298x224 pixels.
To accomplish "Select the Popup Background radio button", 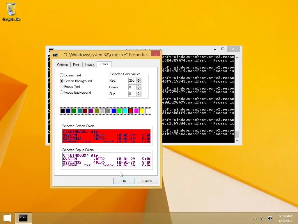I will (x=61, y=92).
